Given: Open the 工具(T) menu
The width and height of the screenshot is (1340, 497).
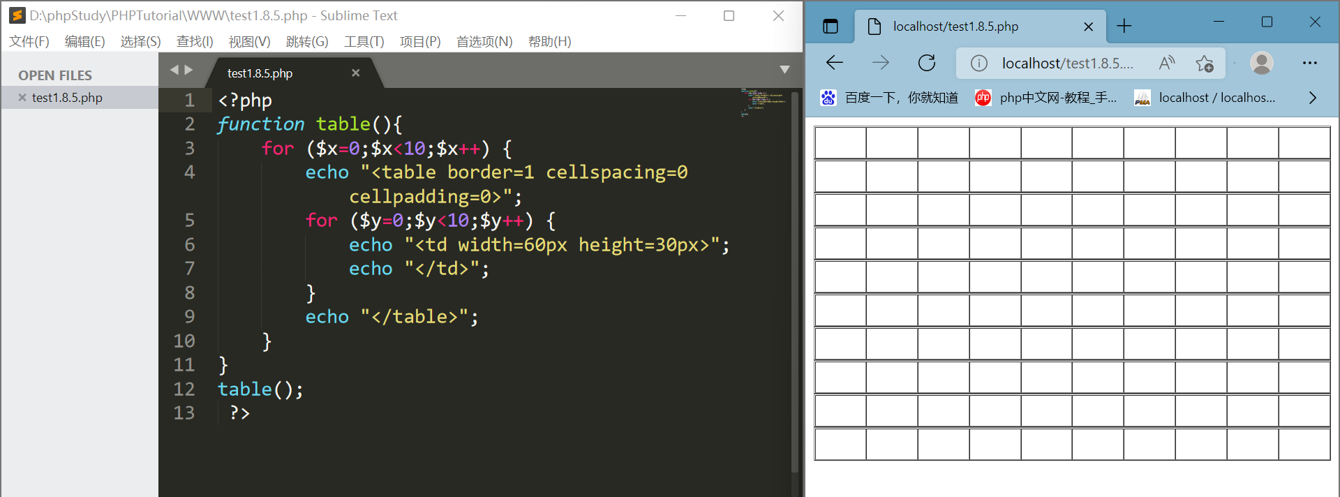Looking at the screenshot, I should coord(364,41).
